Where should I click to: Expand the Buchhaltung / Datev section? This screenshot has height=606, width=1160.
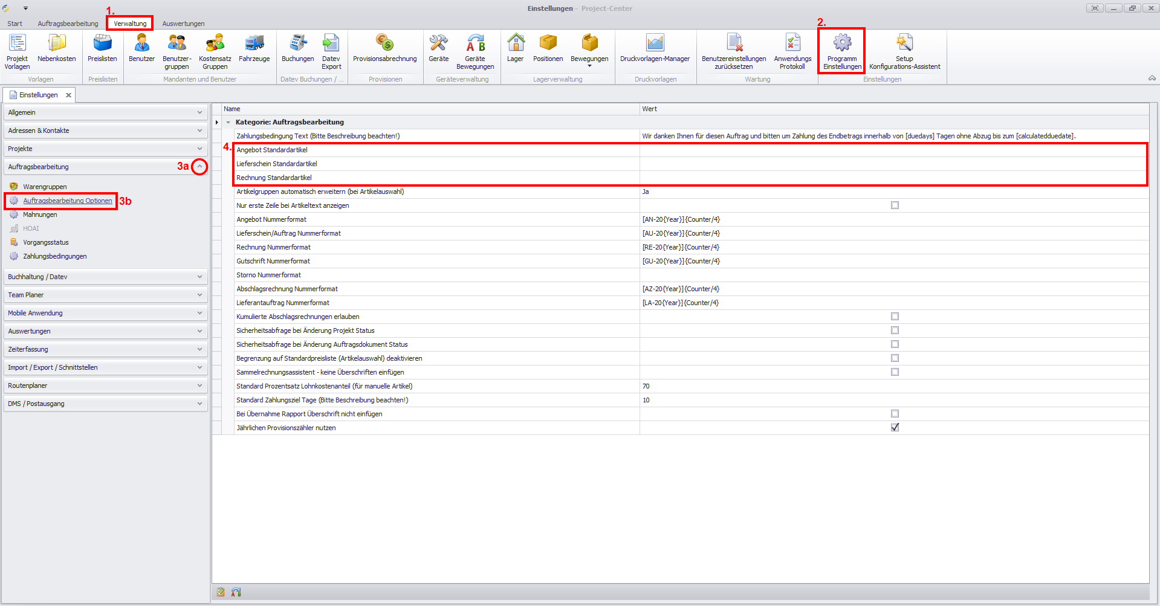[x=199, y=277]
